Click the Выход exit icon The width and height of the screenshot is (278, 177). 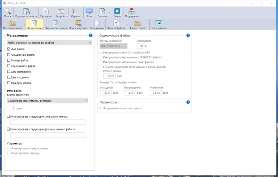coord(117,13)
